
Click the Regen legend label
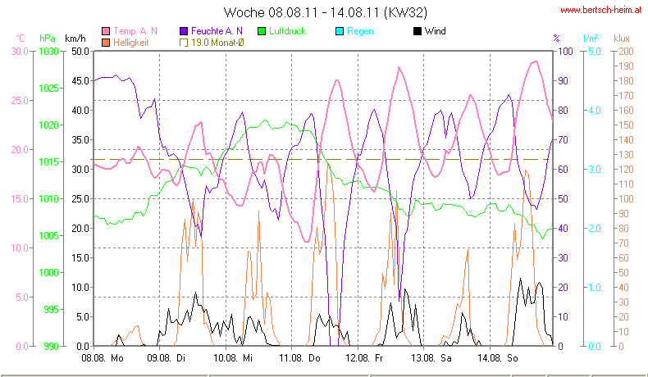click(360, 31)
